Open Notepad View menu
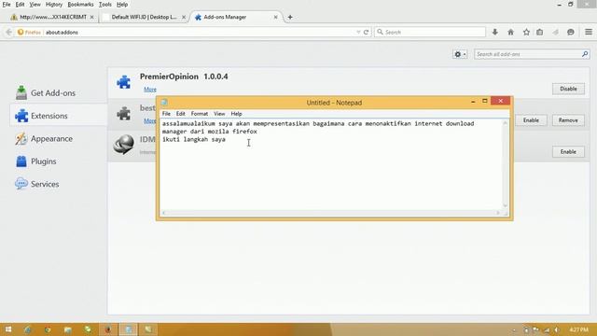 219,114
